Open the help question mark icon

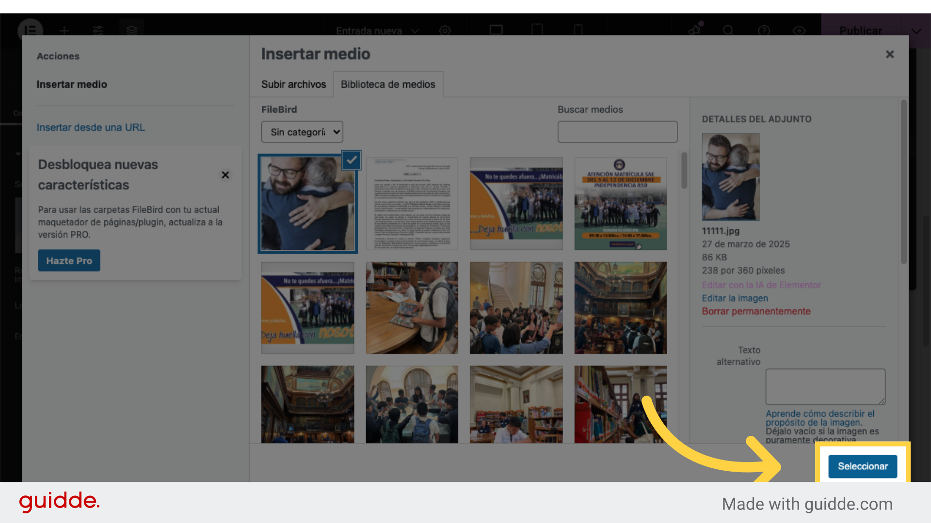[764, 31]
